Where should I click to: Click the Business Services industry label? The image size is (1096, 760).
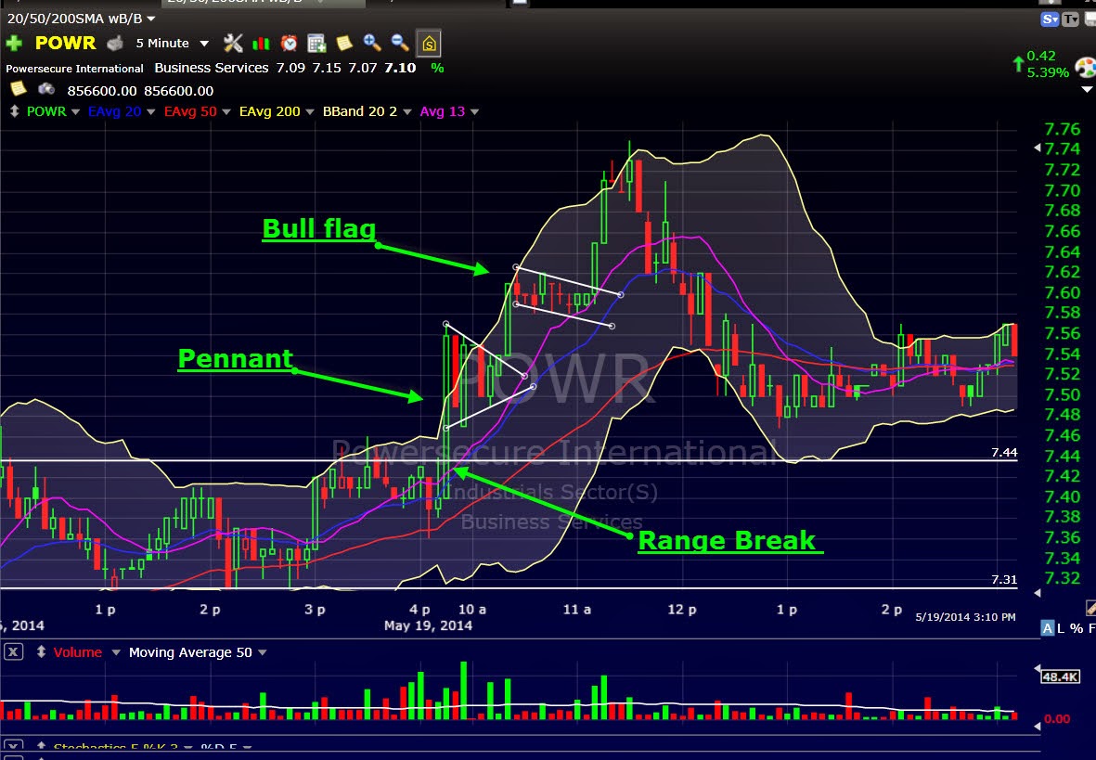[x=211, y=68]
